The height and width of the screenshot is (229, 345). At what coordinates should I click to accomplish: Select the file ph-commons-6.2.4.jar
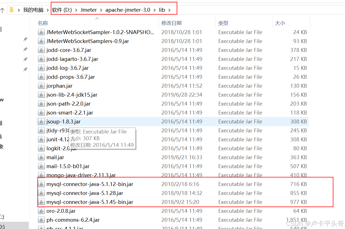point(73,220)
